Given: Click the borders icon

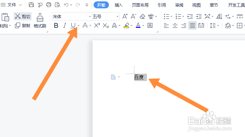Looking at the screenshot, I should pos(239,25).
